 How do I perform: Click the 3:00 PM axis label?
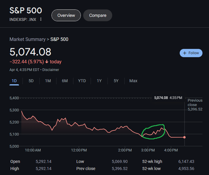tap(148, 150)
